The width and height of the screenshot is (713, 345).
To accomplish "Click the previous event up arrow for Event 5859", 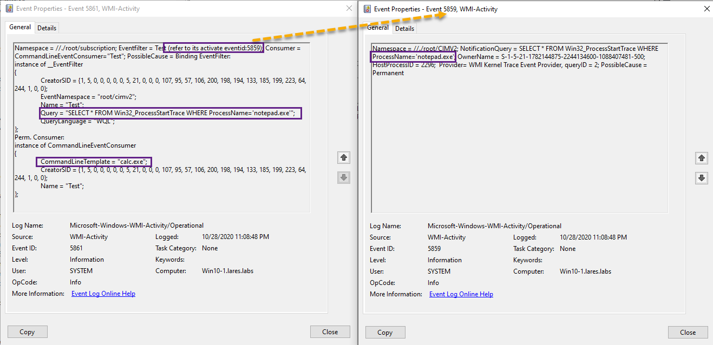I will tap(702, 158).
